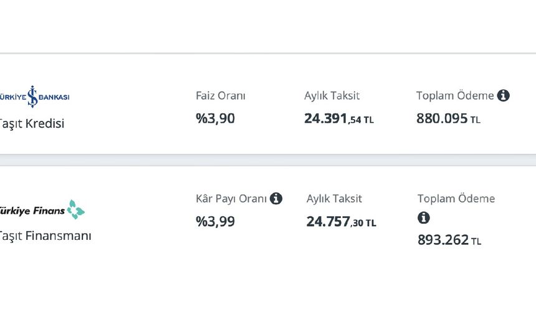
Task: Select the Kâr Payı Oranı label
Action: coord(231,199)
